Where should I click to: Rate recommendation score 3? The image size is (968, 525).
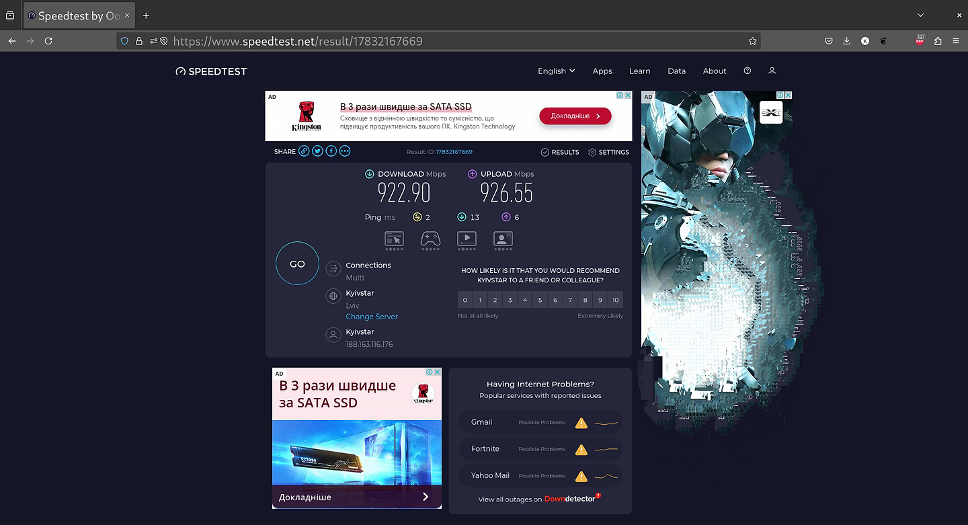[x=510, y=300]
